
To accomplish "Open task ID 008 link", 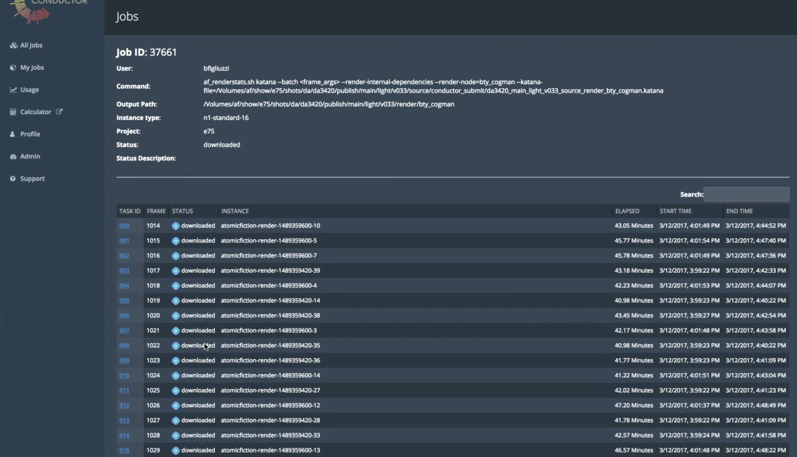I will [x=124, y=346].
